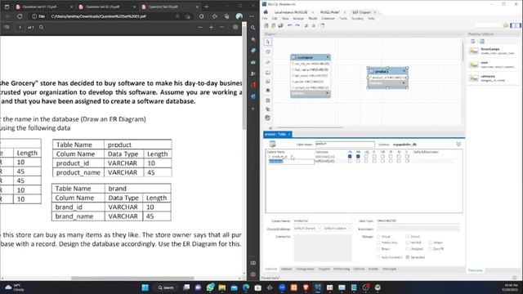Click the taskbar Search box
This screenshot has height=294, width=523.
[x=166, y=287]
